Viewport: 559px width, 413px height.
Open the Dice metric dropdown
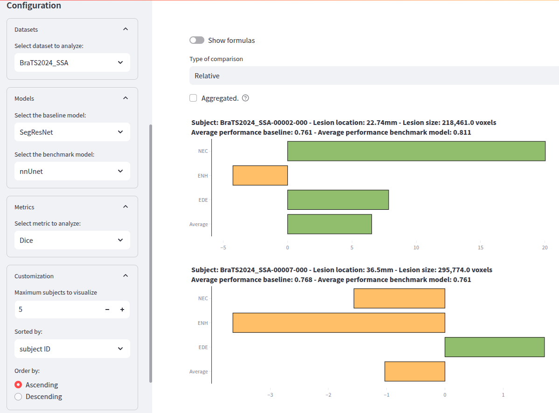point(72,240)
